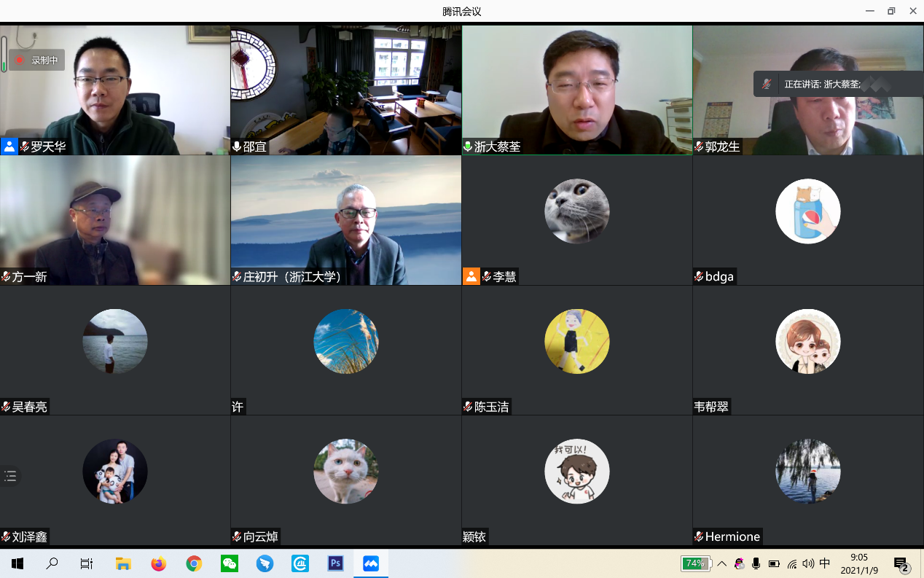The height and width of the screenshot is (578, 924).
Task: Open the side list menu button
Action: point(10,476)
